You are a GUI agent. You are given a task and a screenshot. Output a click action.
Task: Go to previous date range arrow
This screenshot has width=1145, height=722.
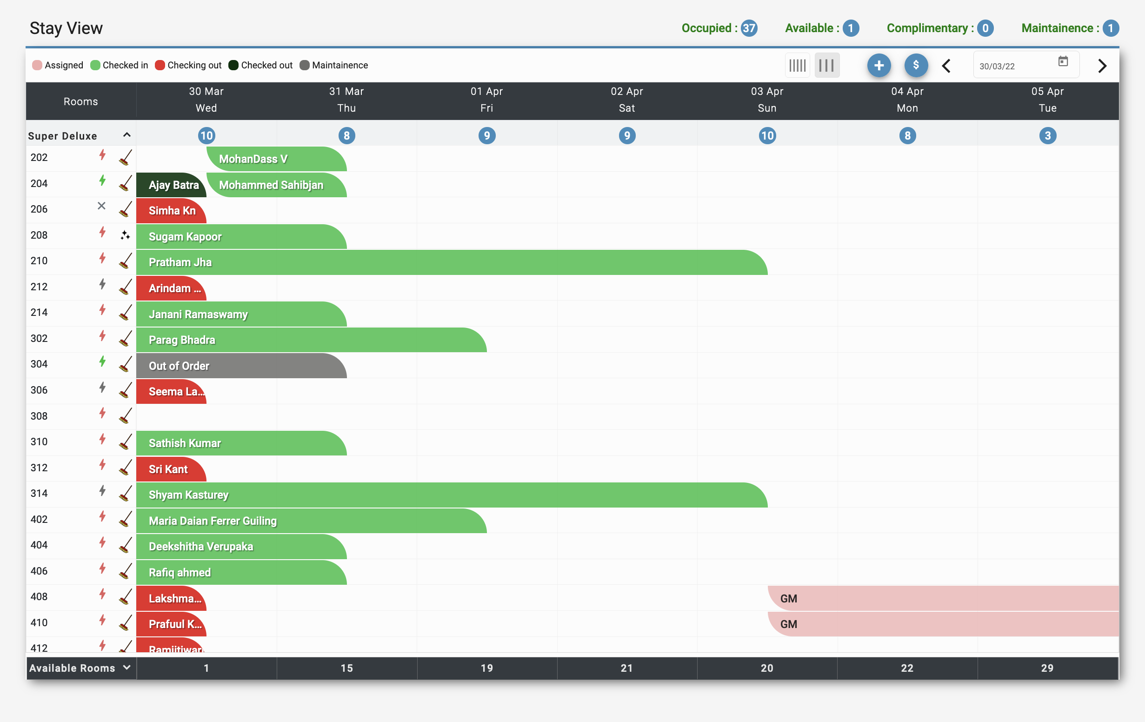(x=946, y=66)
